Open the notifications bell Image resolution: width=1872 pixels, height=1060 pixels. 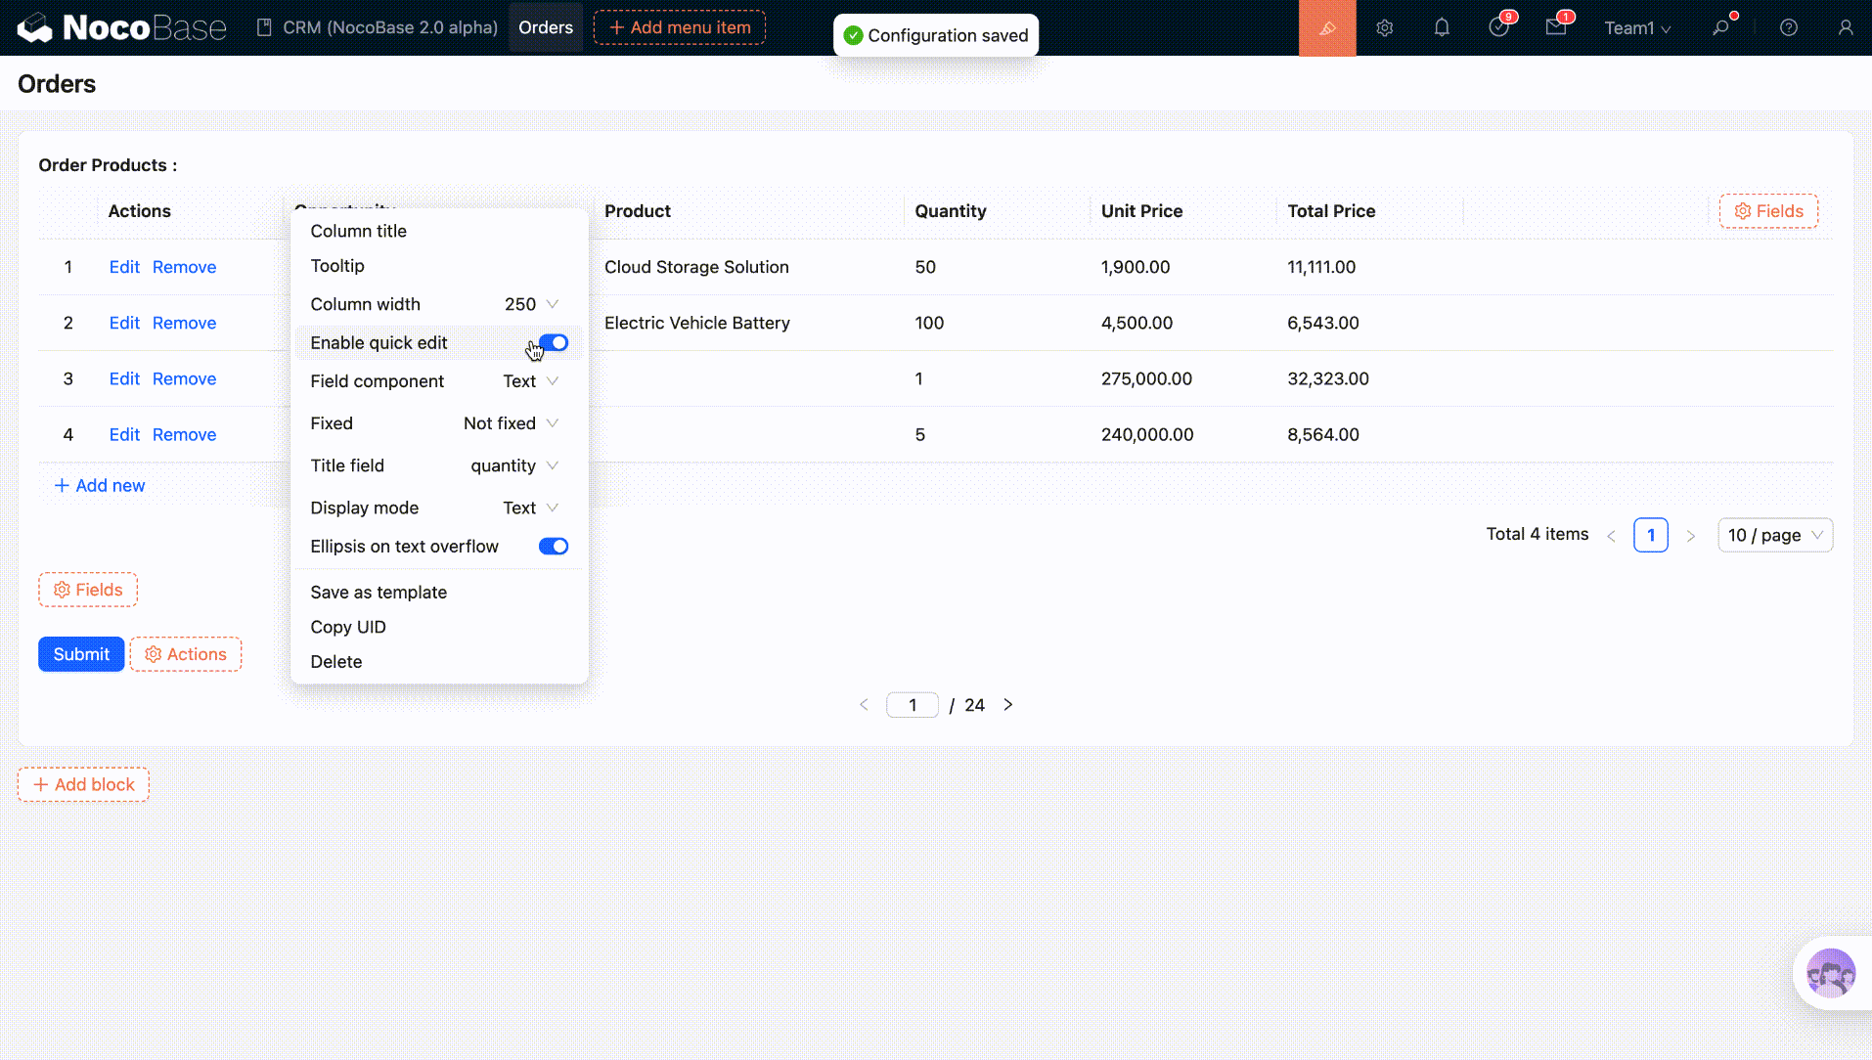coord(1441,28)
